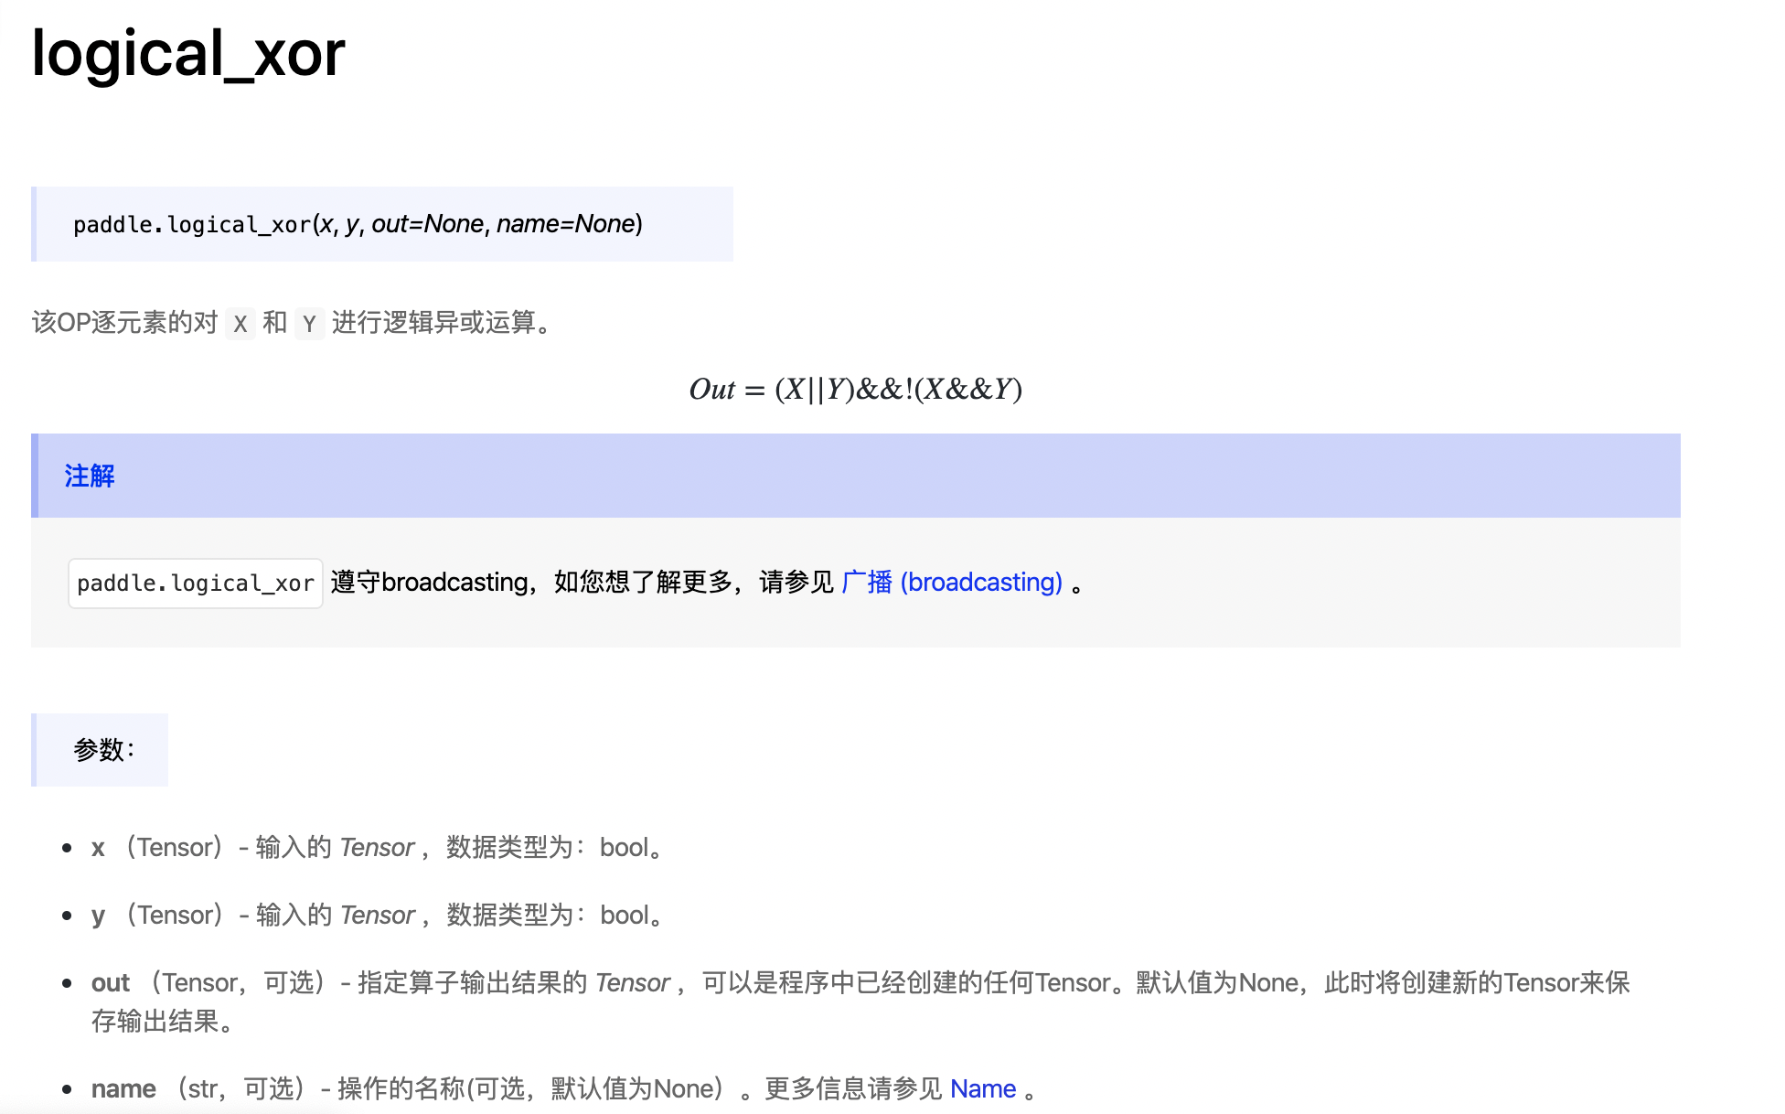This screenshot has height=1114, width=1785.
Task: Click the bold out parameter name
Action: pyautogui.click(x=111, y=983)
